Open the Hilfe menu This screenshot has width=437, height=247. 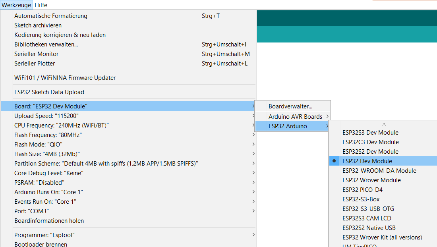pyautogui.click(x=41, y=5)
